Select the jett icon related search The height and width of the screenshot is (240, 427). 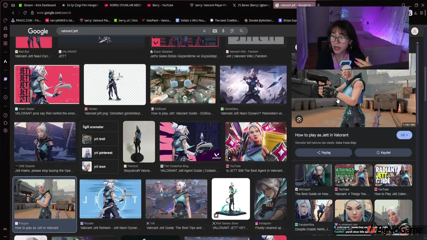99,166
